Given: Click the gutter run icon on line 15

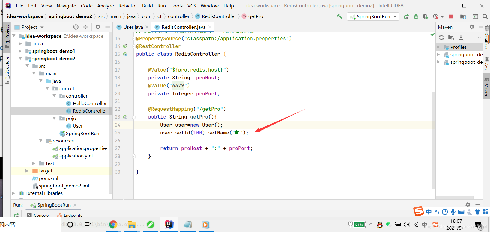Looking at the screenshot, I should point(125,54).
